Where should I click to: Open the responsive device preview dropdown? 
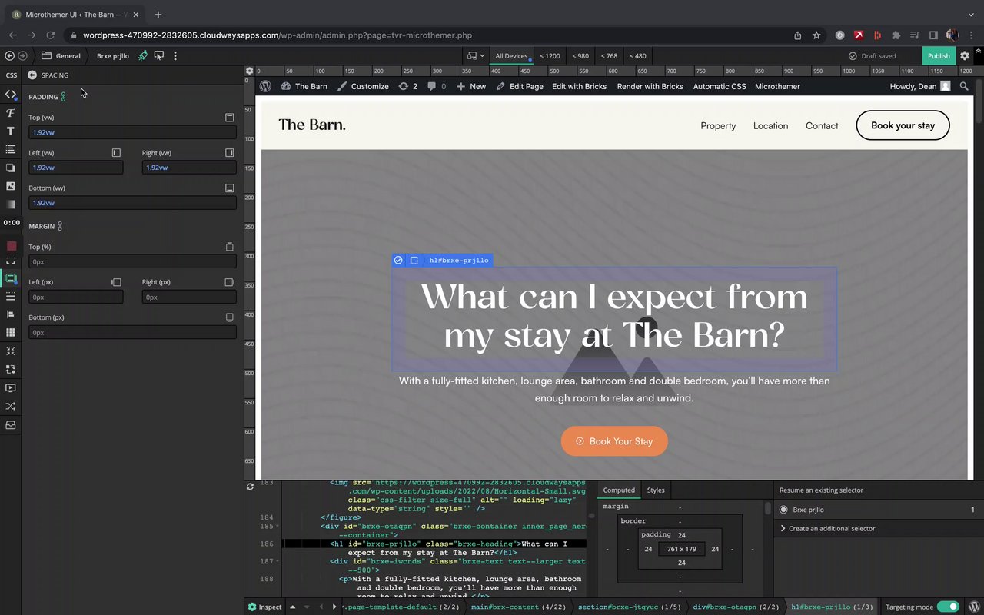pyautogui.click(x=476, y=55)
